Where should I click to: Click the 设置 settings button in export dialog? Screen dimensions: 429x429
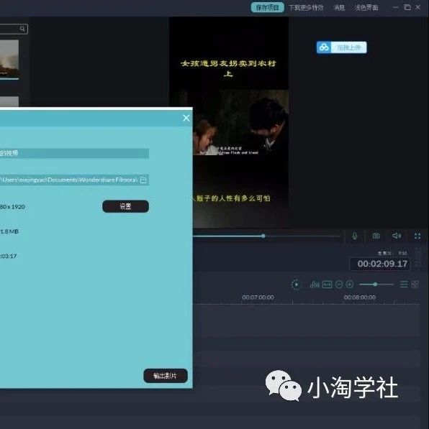tap(125, 206)
